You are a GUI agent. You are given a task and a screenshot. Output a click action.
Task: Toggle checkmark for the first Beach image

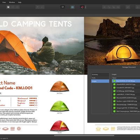pyautogui.click(x=114, y=81)
